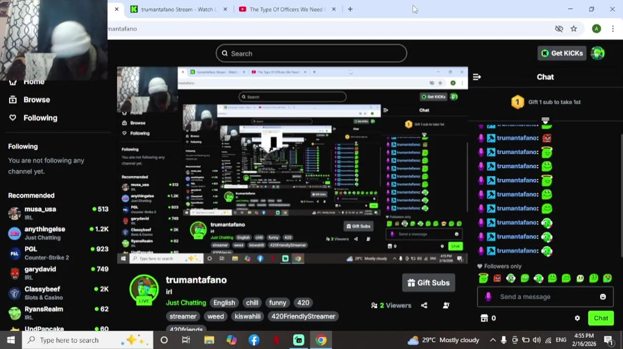Click the Send a message input

(x=546, y=297)
